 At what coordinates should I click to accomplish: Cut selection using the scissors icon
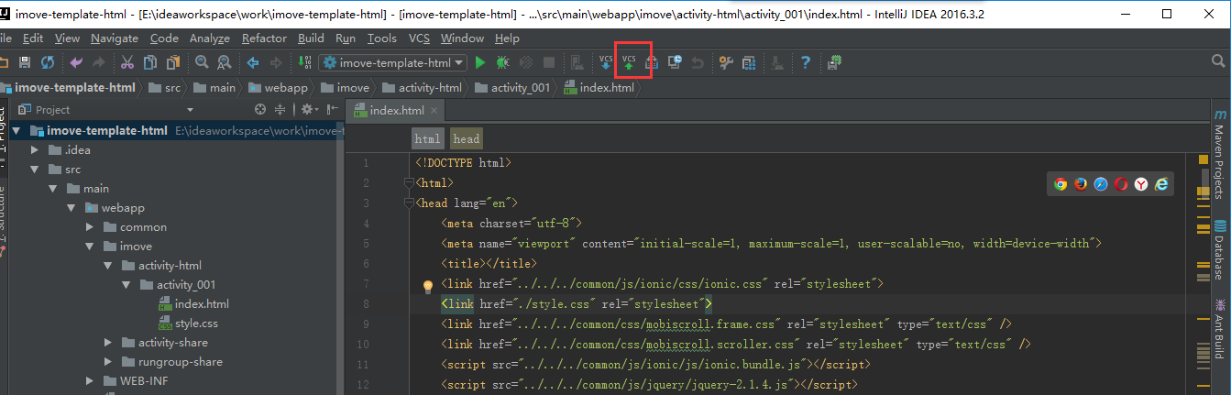pyautogui.click(x=126, y=62)
